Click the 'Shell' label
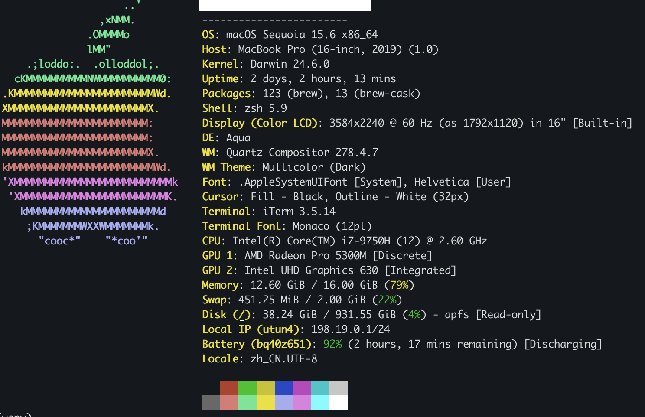Viewport: 645px width, 417px height. pos(217,108)
